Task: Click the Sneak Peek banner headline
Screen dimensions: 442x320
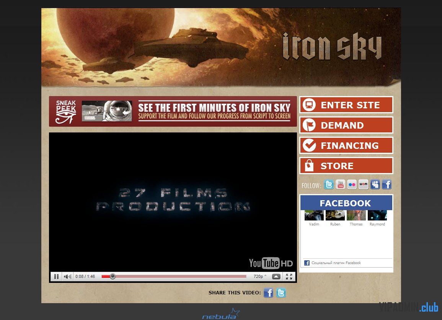Action: click(214, 108)
